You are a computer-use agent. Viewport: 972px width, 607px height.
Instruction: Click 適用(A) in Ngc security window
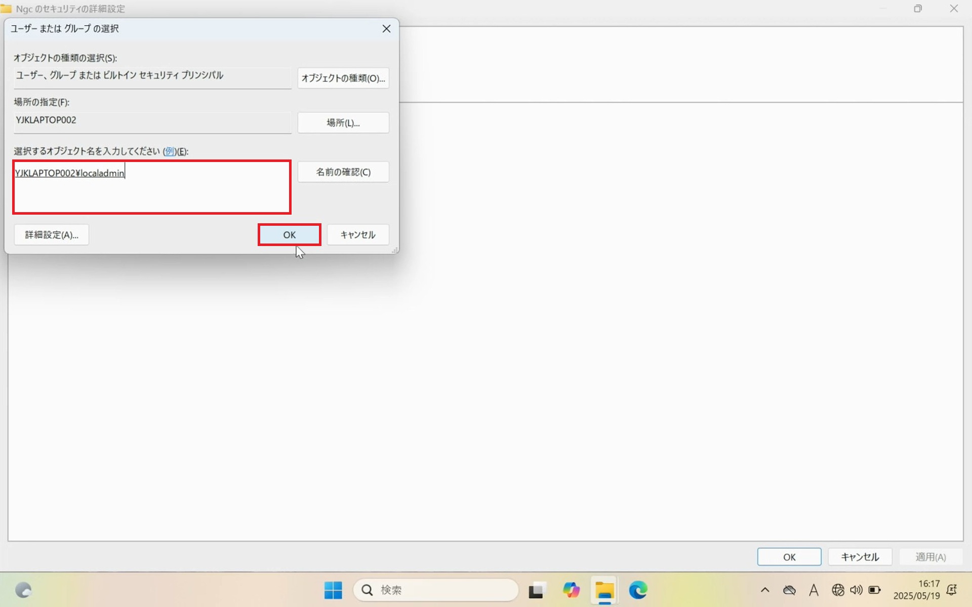[x=930, y=557]
